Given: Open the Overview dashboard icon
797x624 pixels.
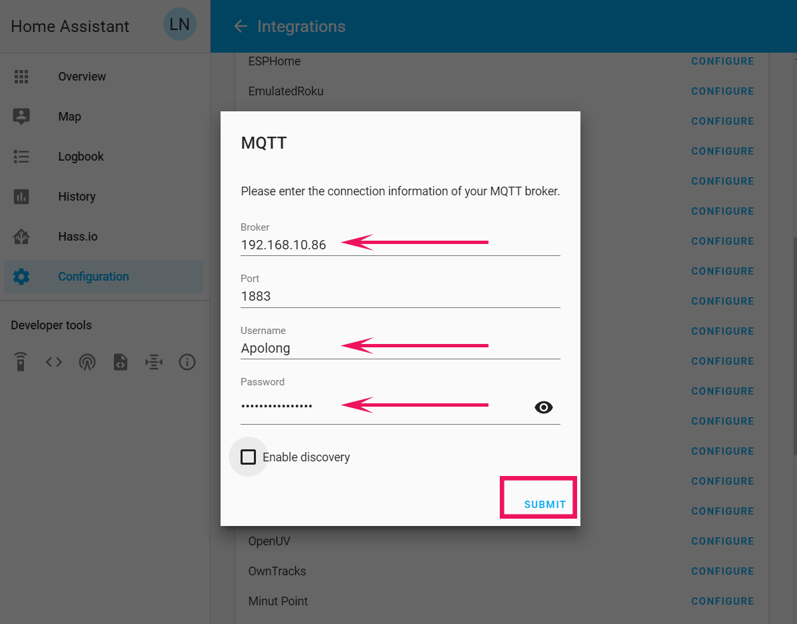Looking at the screenshot, I should pos(21,77).
